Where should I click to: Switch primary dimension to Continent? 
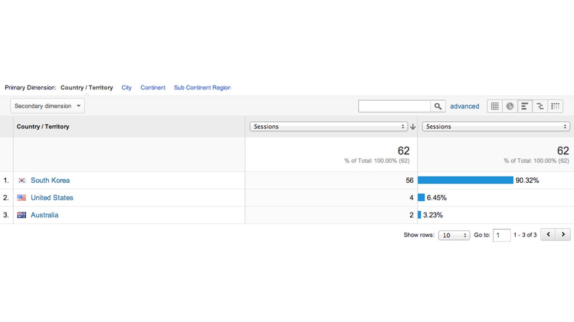[153, 88]
